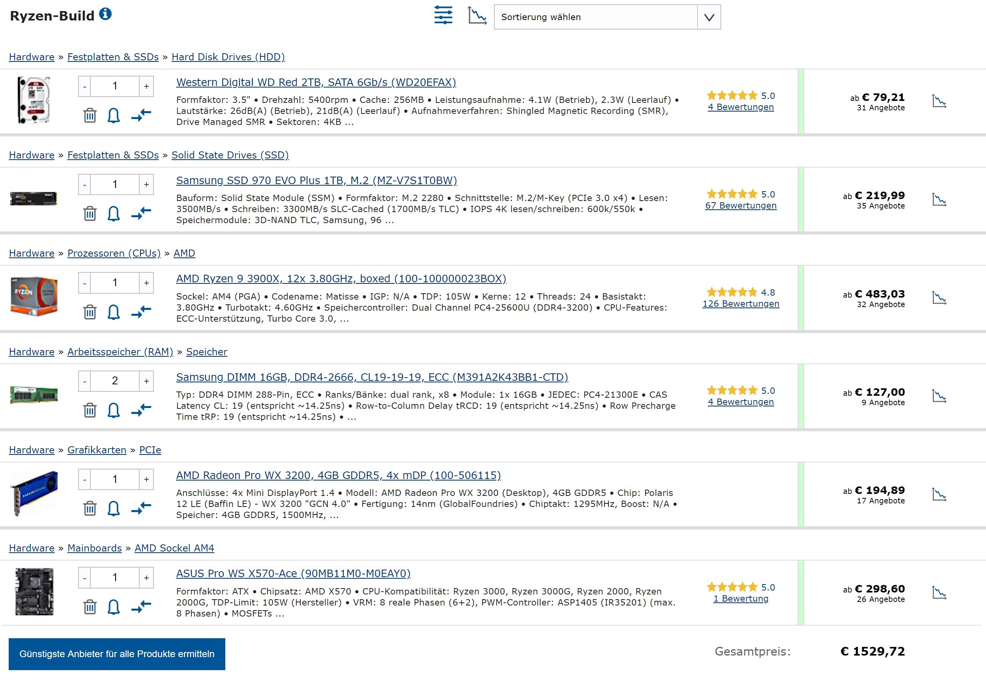
Task: Click the sort dropdown arrow button
Action: (709, 17)
